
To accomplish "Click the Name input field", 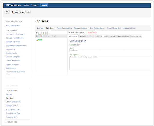I will [110, 51].
